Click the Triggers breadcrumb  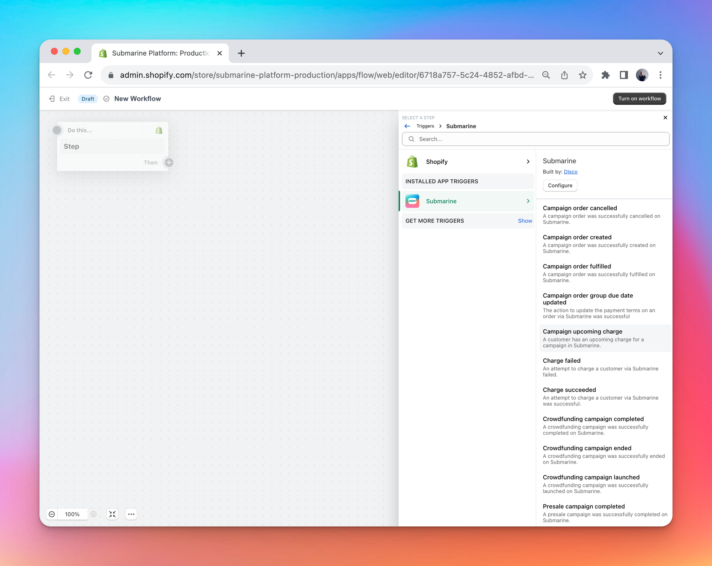pyautogui.click(x=425, y=126)
